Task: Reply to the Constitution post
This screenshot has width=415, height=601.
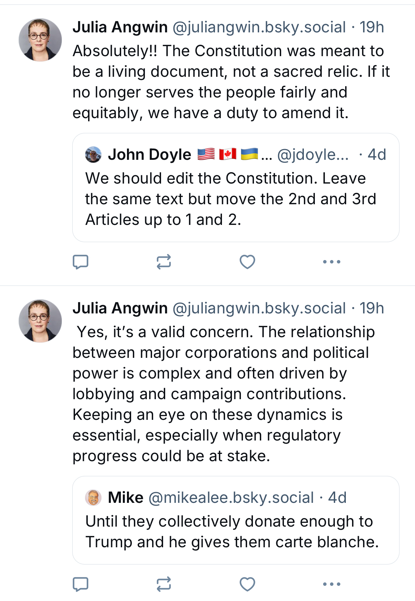Action: [x=81, y=262]
